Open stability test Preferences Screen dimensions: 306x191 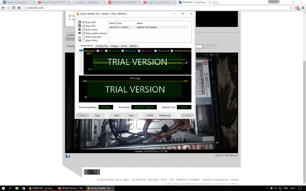tap(165, 116)
